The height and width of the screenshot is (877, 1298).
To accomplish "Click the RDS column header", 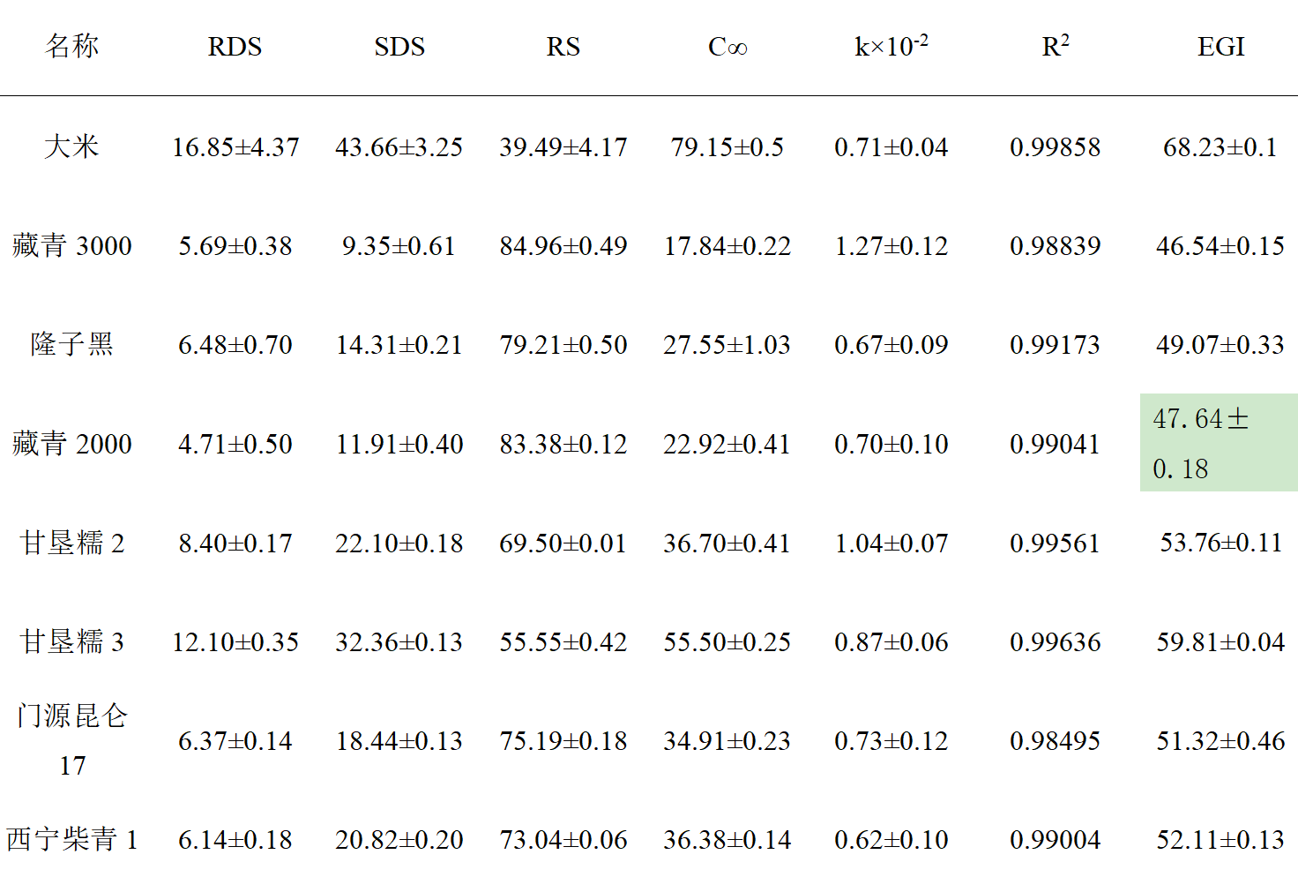I will [x=235, y=47].
